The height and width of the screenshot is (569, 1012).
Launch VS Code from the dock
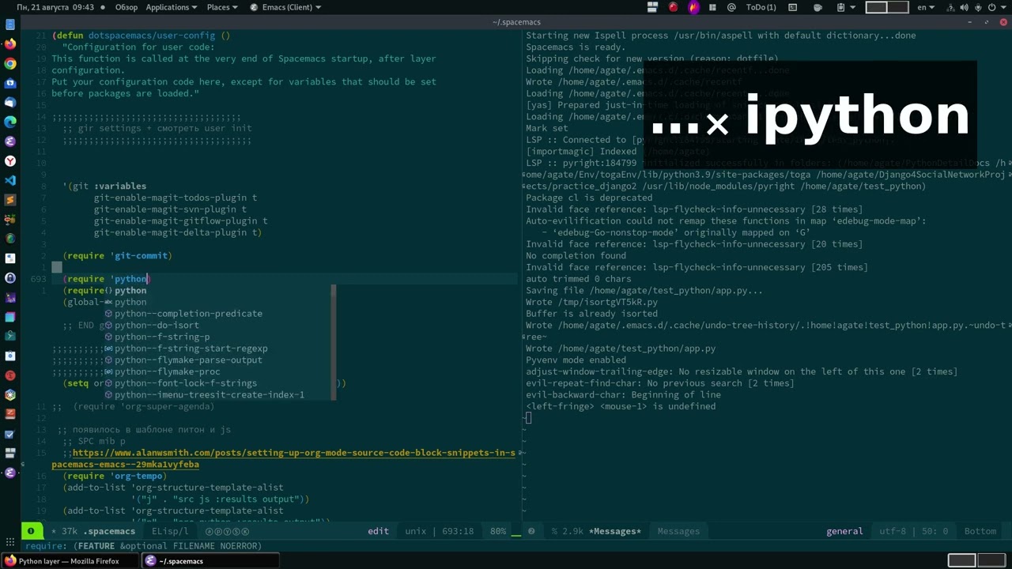[10, 180]
